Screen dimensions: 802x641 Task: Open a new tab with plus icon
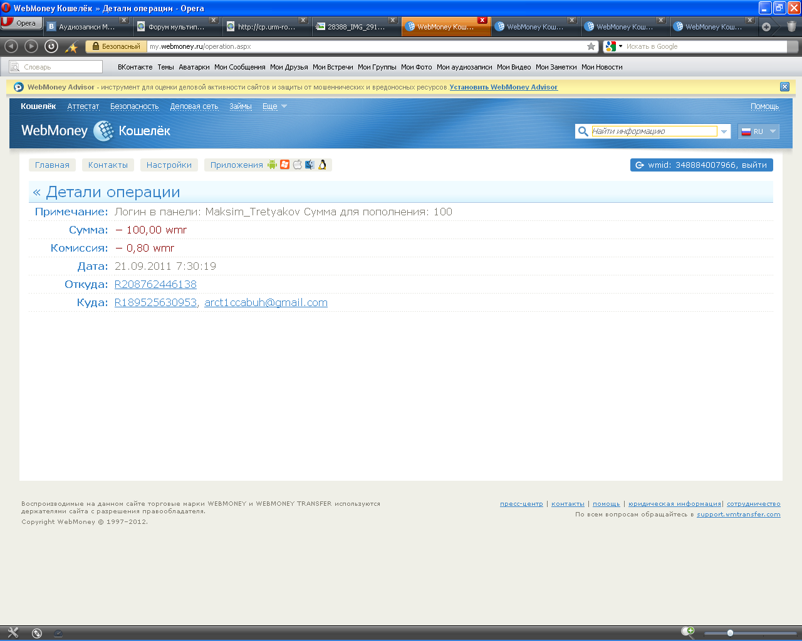766,27
